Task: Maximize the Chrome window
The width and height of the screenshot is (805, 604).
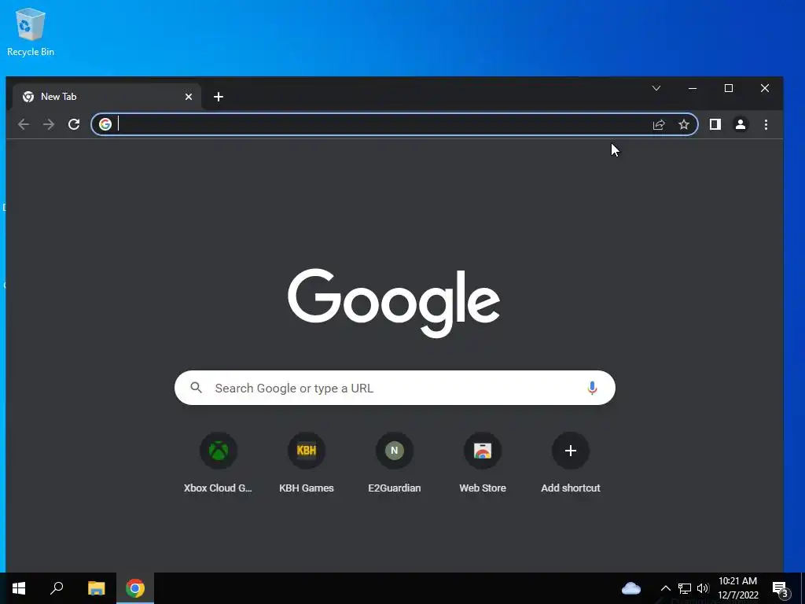Action: pyautogui.click(x=729, y=88)
